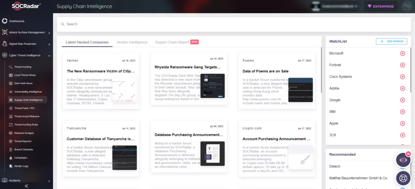Click the Cyber Threat Intelligence shield icon

pos(4,55)
